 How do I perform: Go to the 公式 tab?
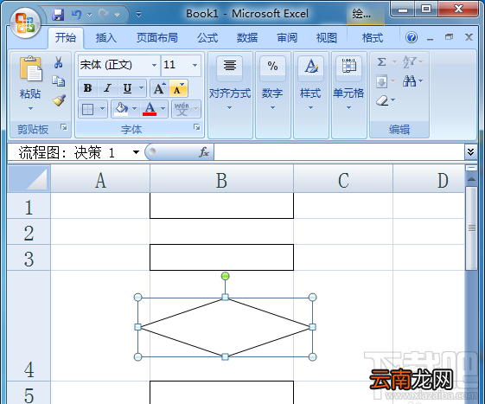pos(207,38)
